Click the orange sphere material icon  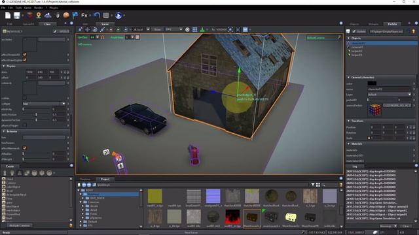click(66, 15)
